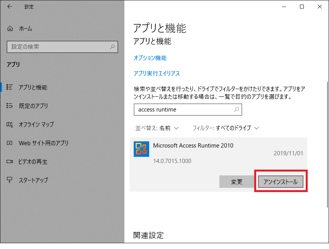Open the オプション機能 link
329x249 pixels.
pyautogui.click(x=150, y=58)
